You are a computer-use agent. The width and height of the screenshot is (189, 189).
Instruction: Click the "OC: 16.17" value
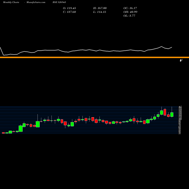pyautogui.click(x=130, y=8)
